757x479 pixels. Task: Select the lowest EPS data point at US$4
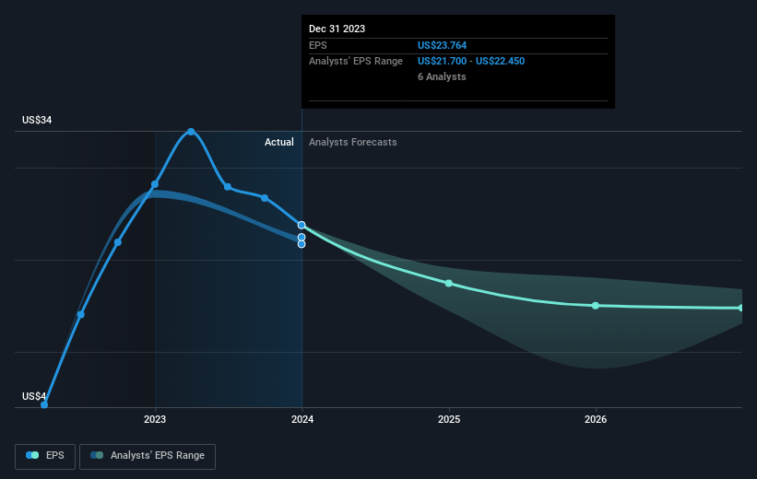44,404
